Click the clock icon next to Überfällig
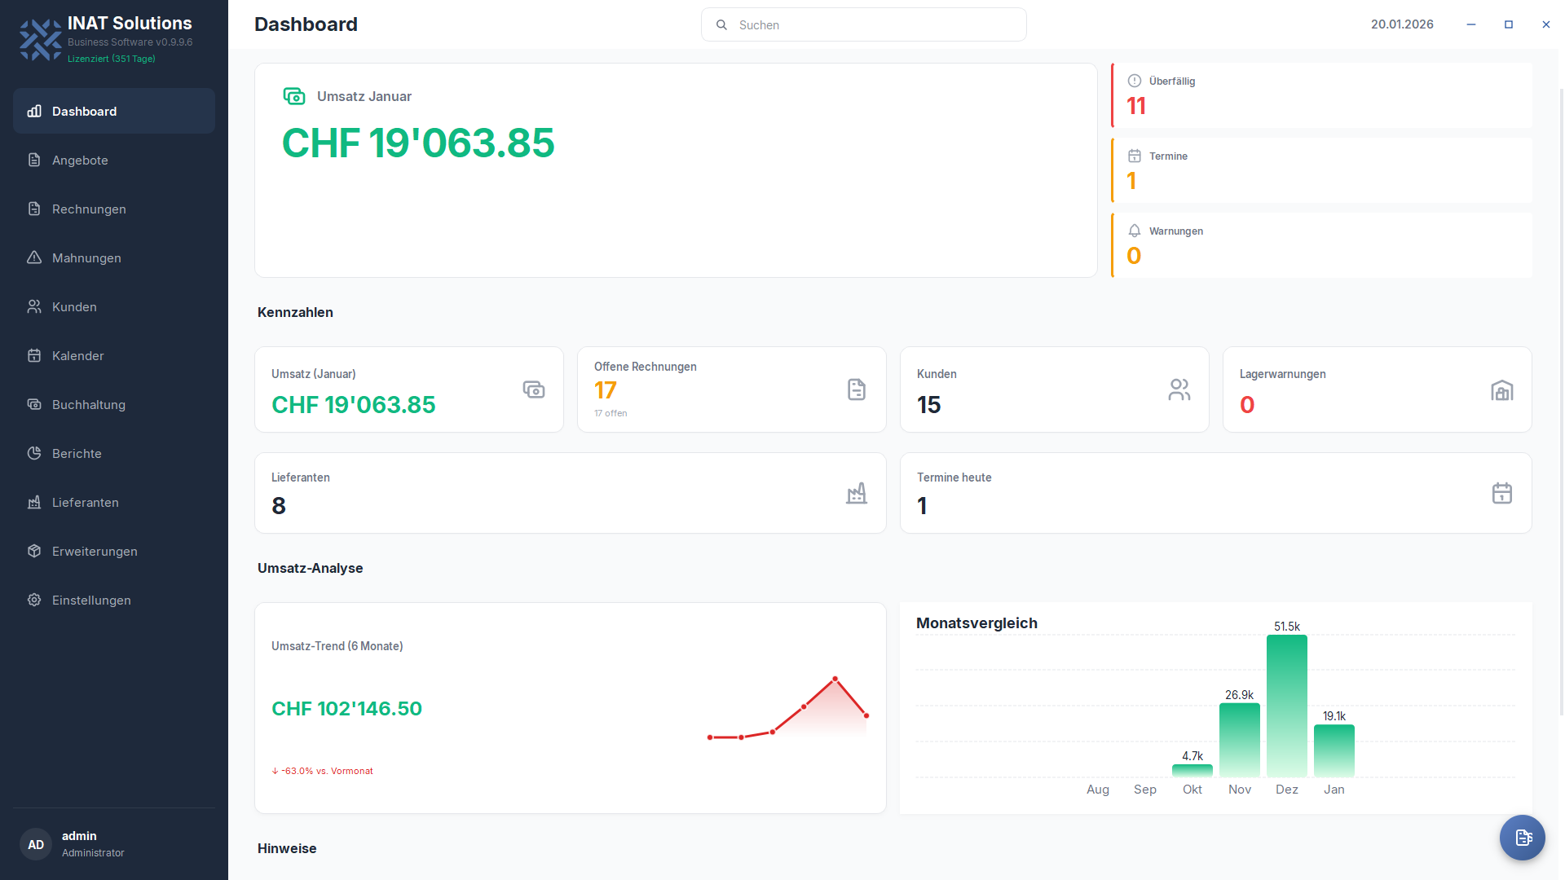1565x880 pixels. [x=1133, y=81]
